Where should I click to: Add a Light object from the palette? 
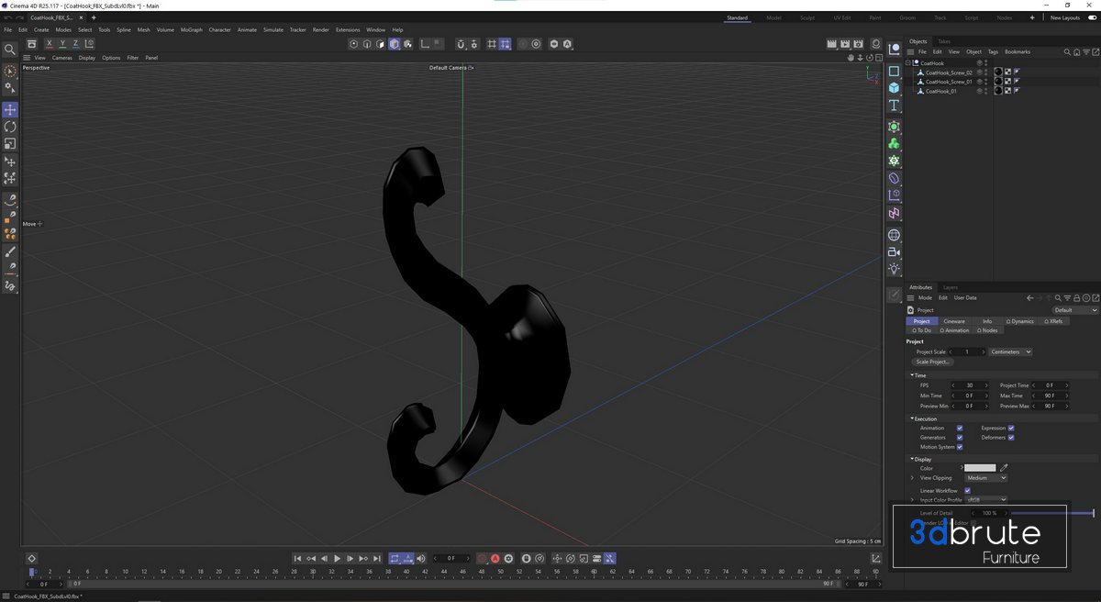[x=894, y=269]
